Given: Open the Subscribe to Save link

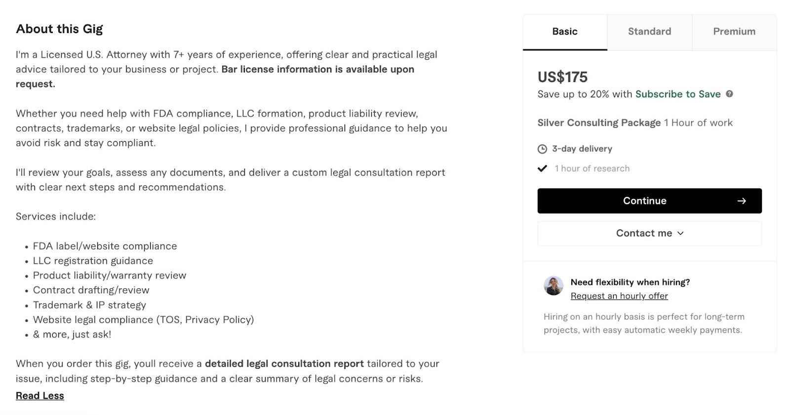Looking at the screenshot, I should pyautogui.click(x=678, y=94).
